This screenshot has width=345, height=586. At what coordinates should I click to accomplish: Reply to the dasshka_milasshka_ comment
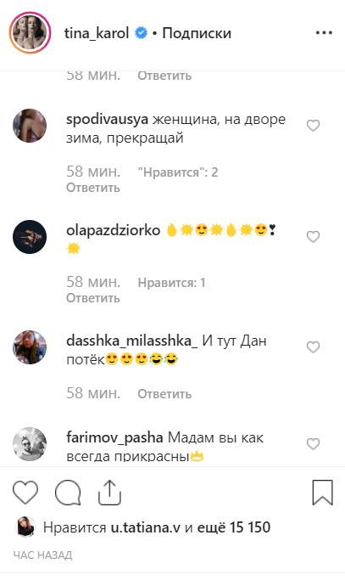[x=164, y=393]
